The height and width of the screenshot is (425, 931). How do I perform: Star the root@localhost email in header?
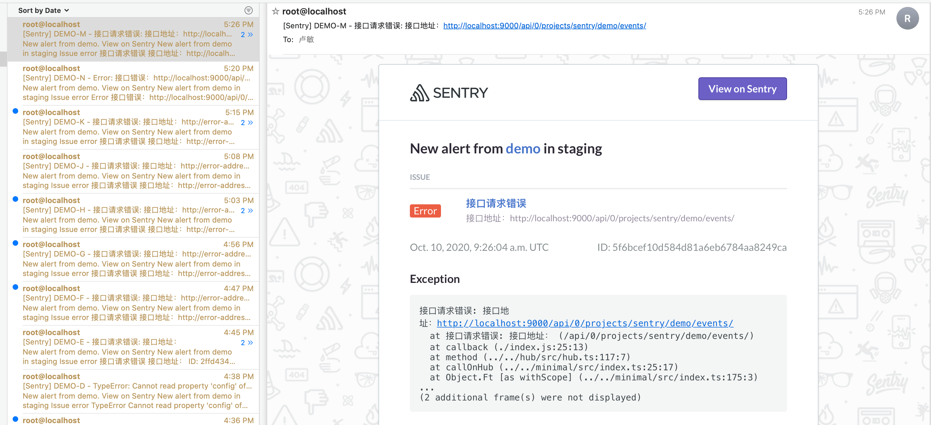[275, 12]
